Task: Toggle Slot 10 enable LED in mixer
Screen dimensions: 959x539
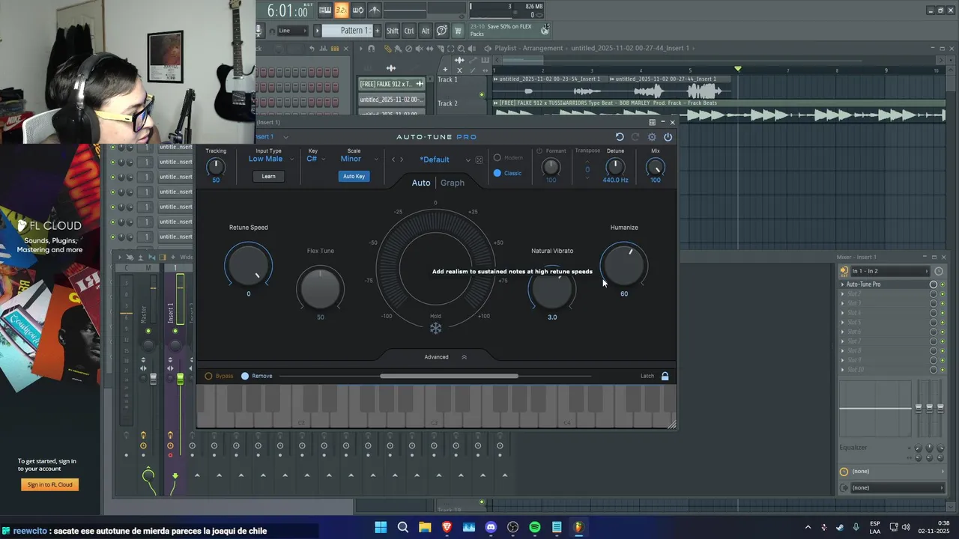Action: click(x=943, y=370)
